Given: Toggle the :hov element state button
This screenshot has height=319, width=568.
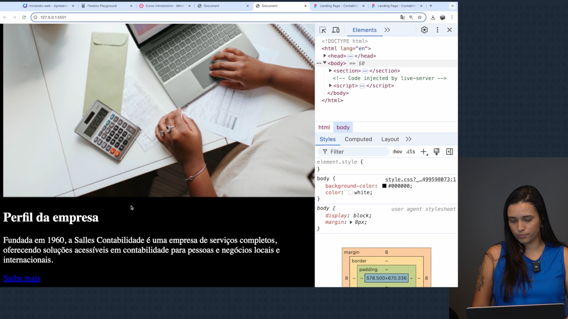Looking at the screenshot, I should [397, 152].
